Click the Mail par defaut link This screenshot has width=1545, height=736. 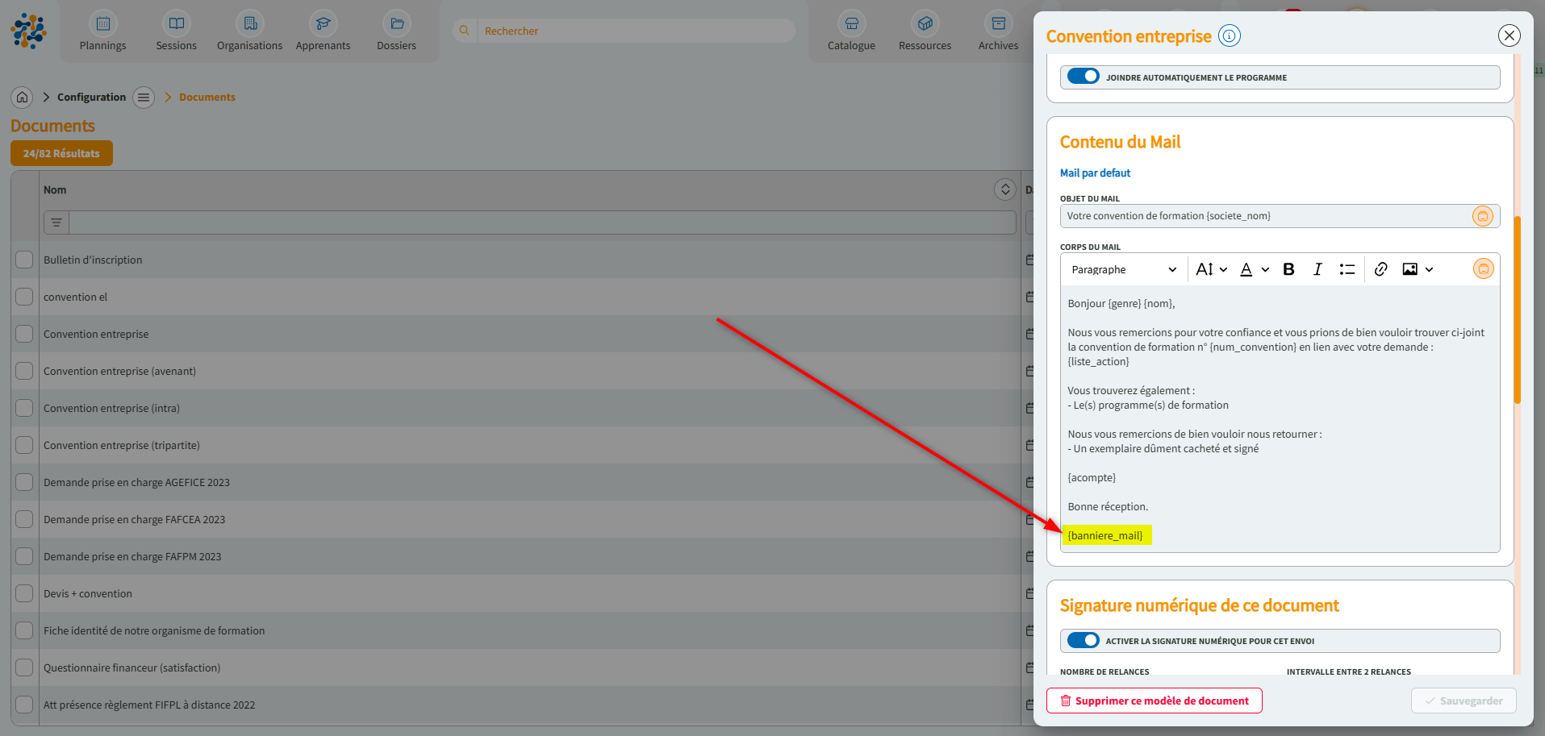[x=1095, y=173]
